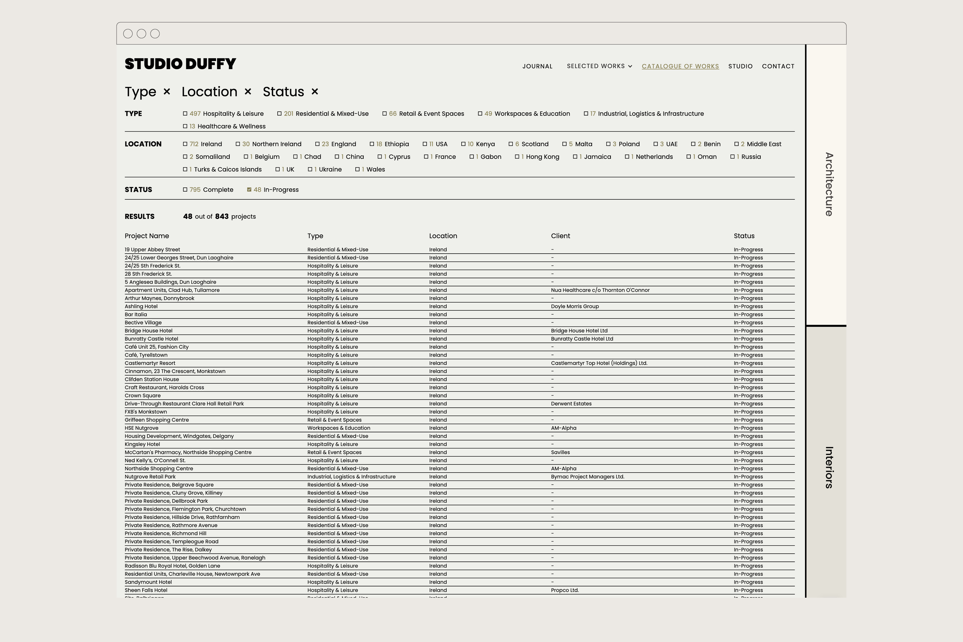Open the Bar Italia project row
This screenshot has height=642, width=963.
(459, 315)
